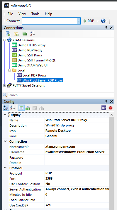Show inheritance settings icon in Config
The image size is (117, 210).
28,108
